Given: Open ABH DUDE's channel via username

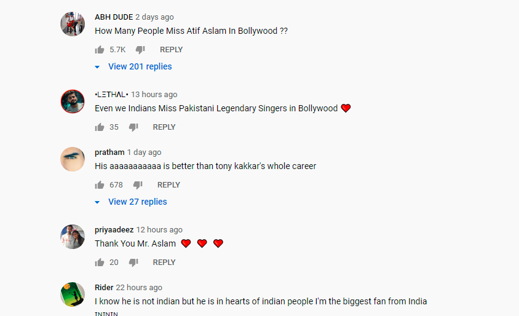Looking at the screenshot, I should tap(114, 17).
